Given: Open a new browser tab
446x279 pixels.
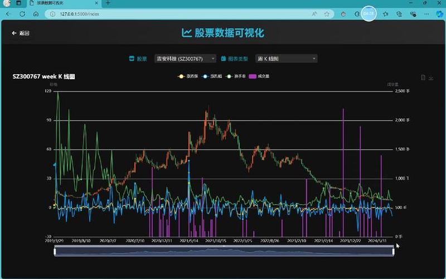Looking at the screenshot, I should click(x=108, y=3).
